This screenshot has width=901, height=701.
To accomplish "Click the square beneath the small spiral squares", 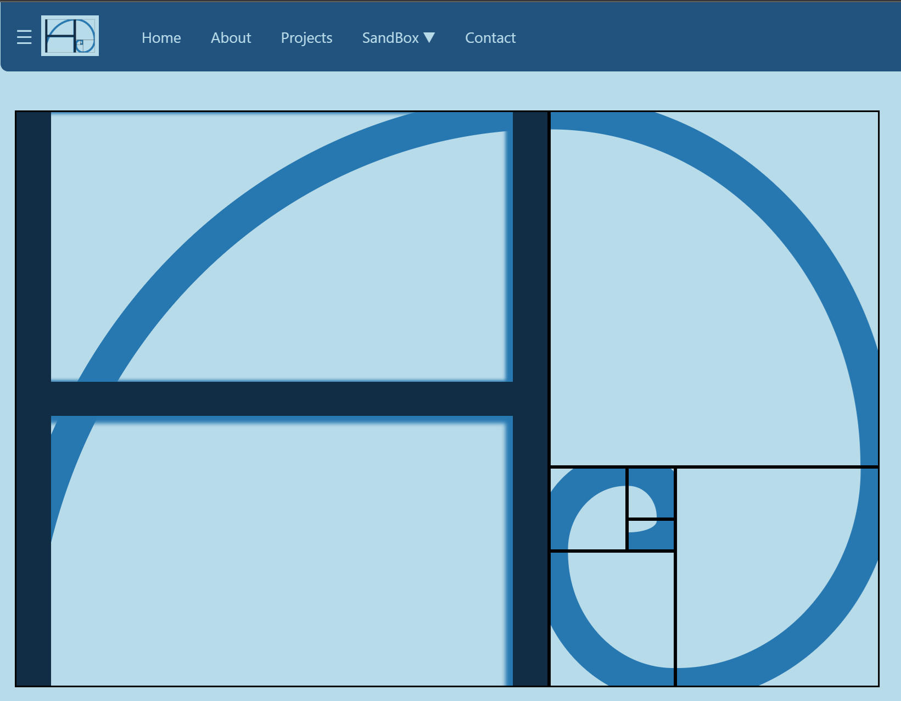I will pos(612,618).
